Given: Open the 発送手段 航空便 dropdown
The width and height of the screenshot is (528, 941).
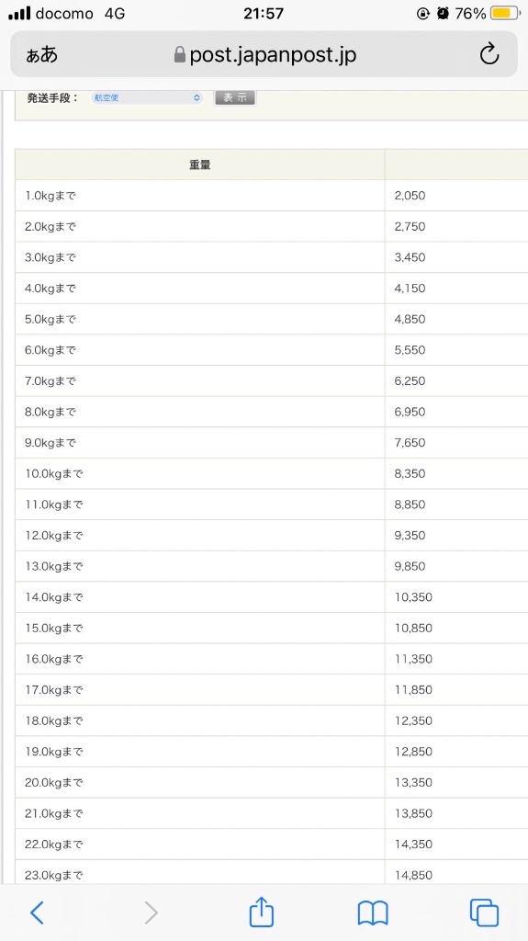Looking at the screenshot, I should point(147,97).
